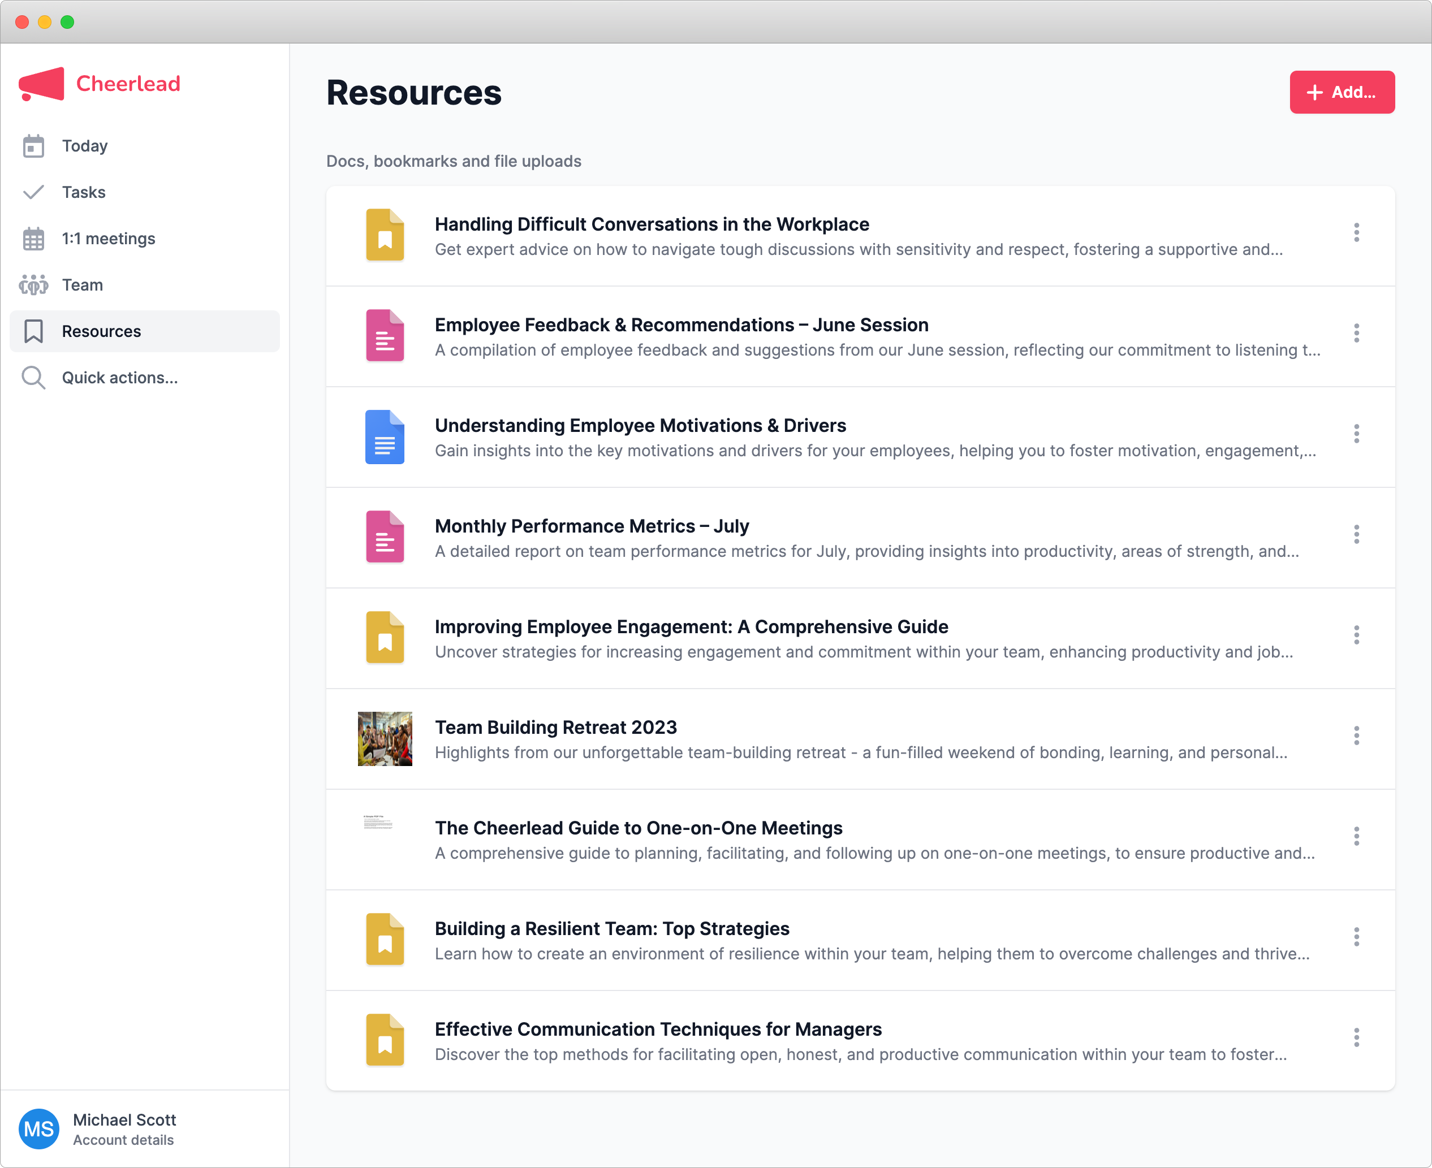Click the yellow bookmark icon for Handling Difficult Conversations
1432x1168 pixels.
385,235
